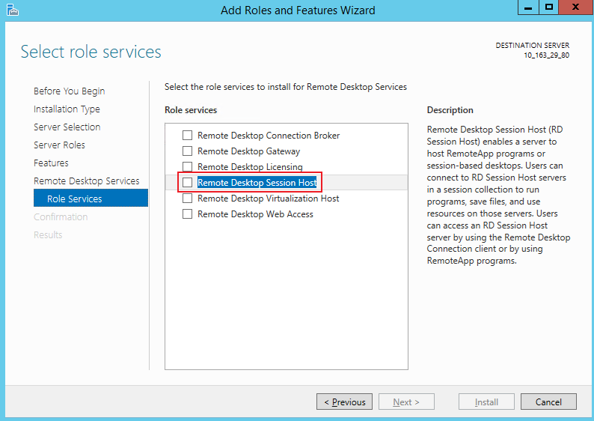Cancel the wizard
The height and width of the screenshot is (421, 594).
coord(548,402)
